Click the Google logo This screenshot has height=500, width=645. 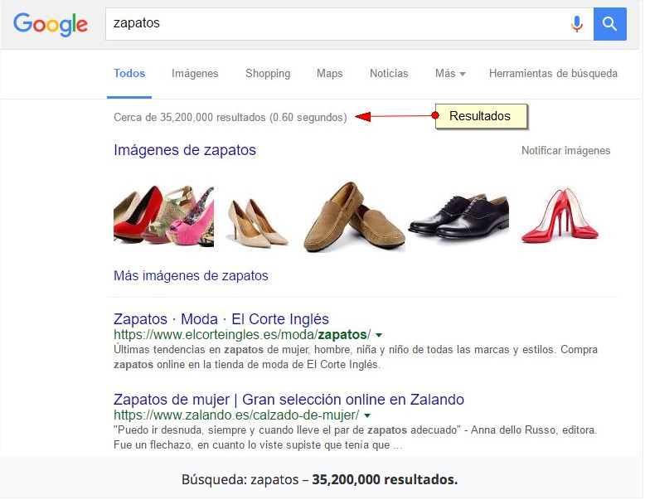(51, 24)
